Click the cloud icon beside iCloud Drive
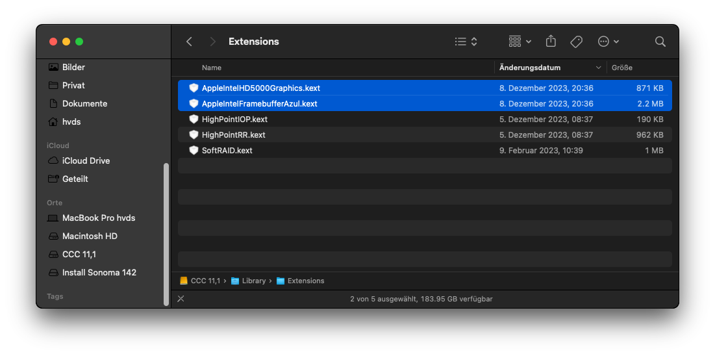715x356 pixels. click(53, 160)
